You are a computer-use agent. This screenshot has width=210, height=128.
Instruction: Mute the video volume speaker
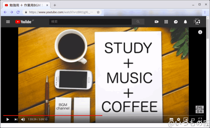[23, 120]
